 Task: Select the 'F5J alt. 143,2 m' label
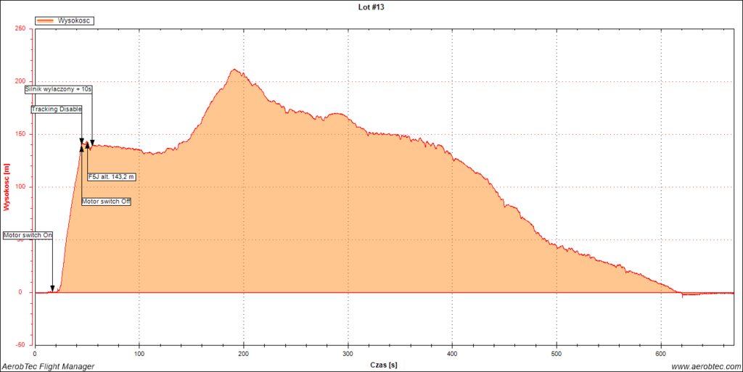[x=112, y=176]
